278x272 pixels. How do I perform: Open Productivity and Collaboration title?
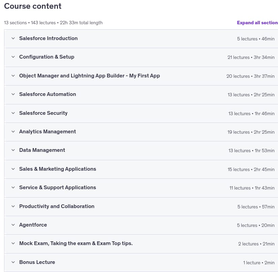pos(57,206)
